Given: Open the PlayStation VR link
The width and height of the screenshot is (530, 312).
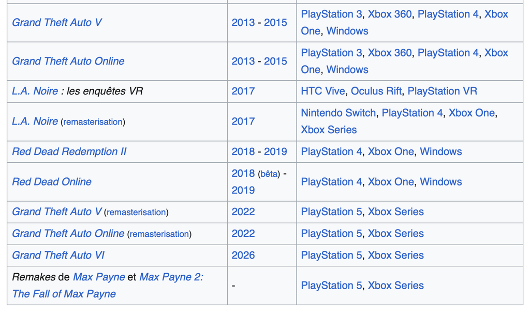Looking at the screenshot, I should coord(442,91).
